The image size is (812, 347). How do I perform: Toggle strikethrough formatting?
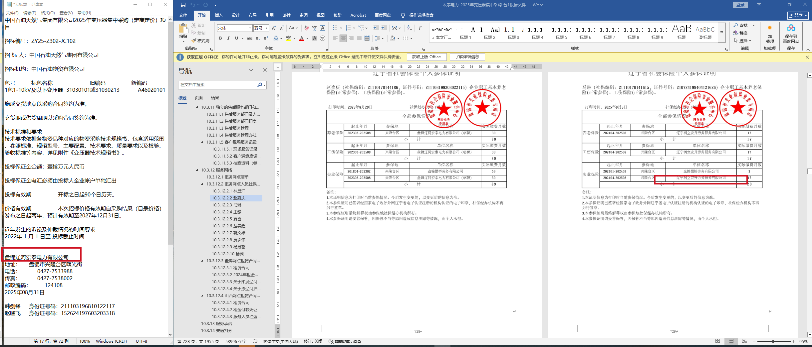pos(250,38)
